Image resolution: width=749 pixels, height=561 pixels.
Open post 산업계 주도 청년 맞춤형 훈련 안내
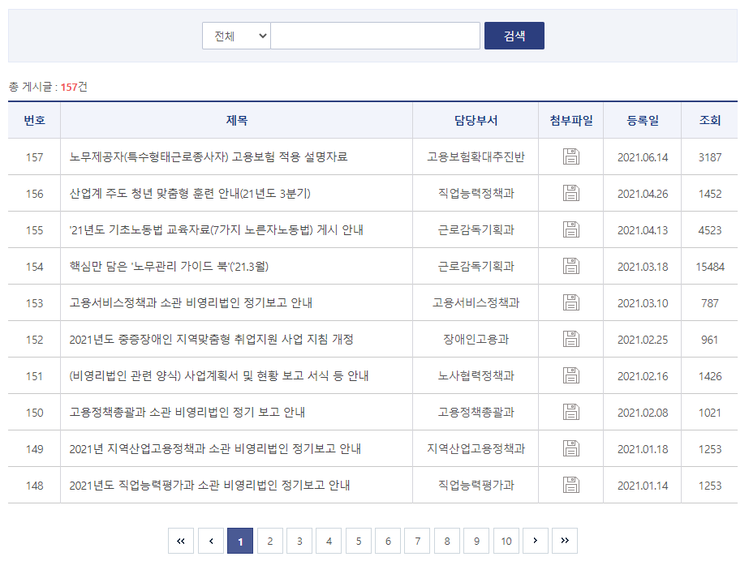(190, 194)
